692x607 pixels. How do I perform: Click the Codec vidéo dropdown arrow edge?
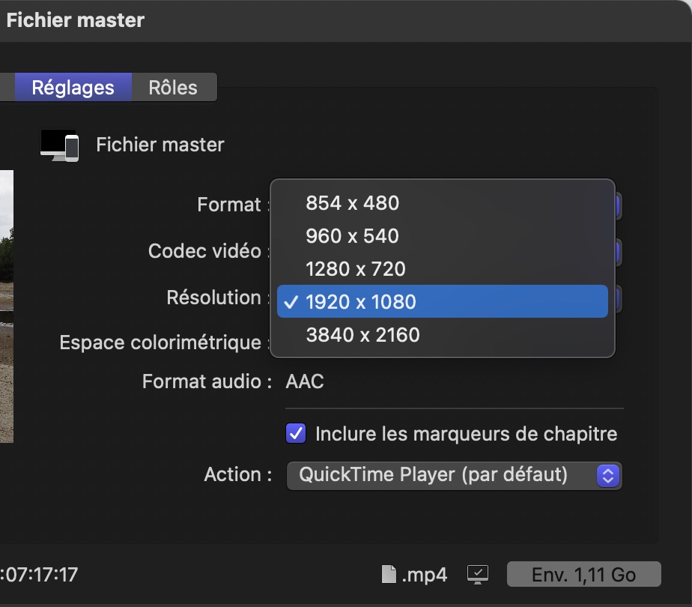[x=619, y=252]
